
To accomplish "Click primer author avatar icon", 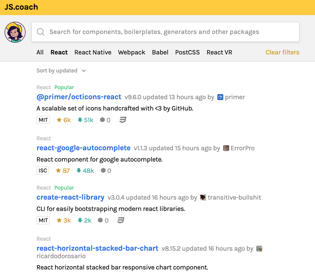I will [220, 97].
